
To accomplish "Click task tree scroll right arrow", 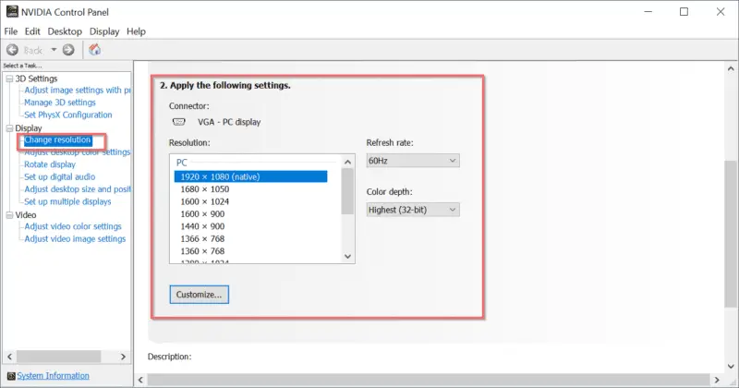I will (124, 357).
